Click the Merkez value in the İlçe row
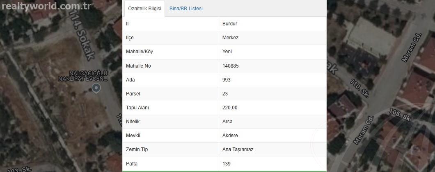The image size is (435, 172). pos(230,38)
